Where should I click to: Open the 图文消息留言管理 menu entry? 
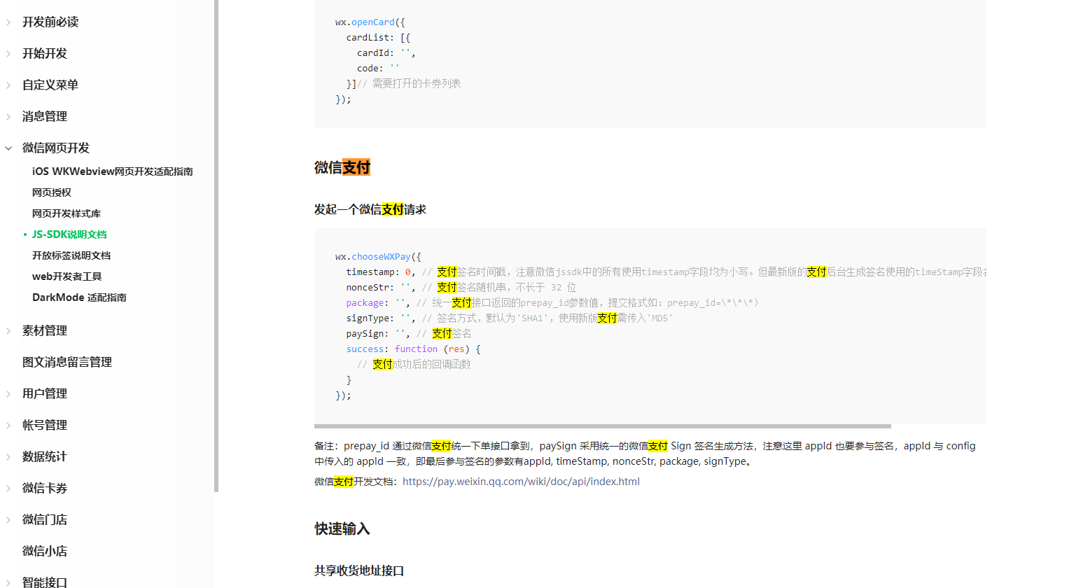point(67,362)
